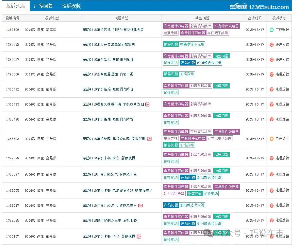Viewport: 293px width, 245px height.
Task: Click date 2025-03-07 in row 1389072
Action: [x=255, y=44]
